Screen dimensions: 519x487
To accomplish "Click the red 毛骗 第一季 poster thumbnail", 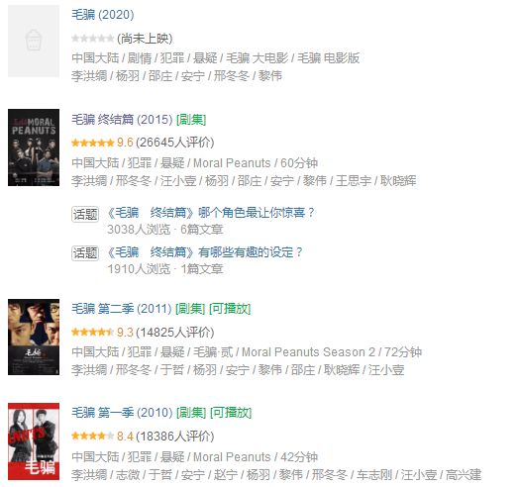I will [x=34, y=441].
